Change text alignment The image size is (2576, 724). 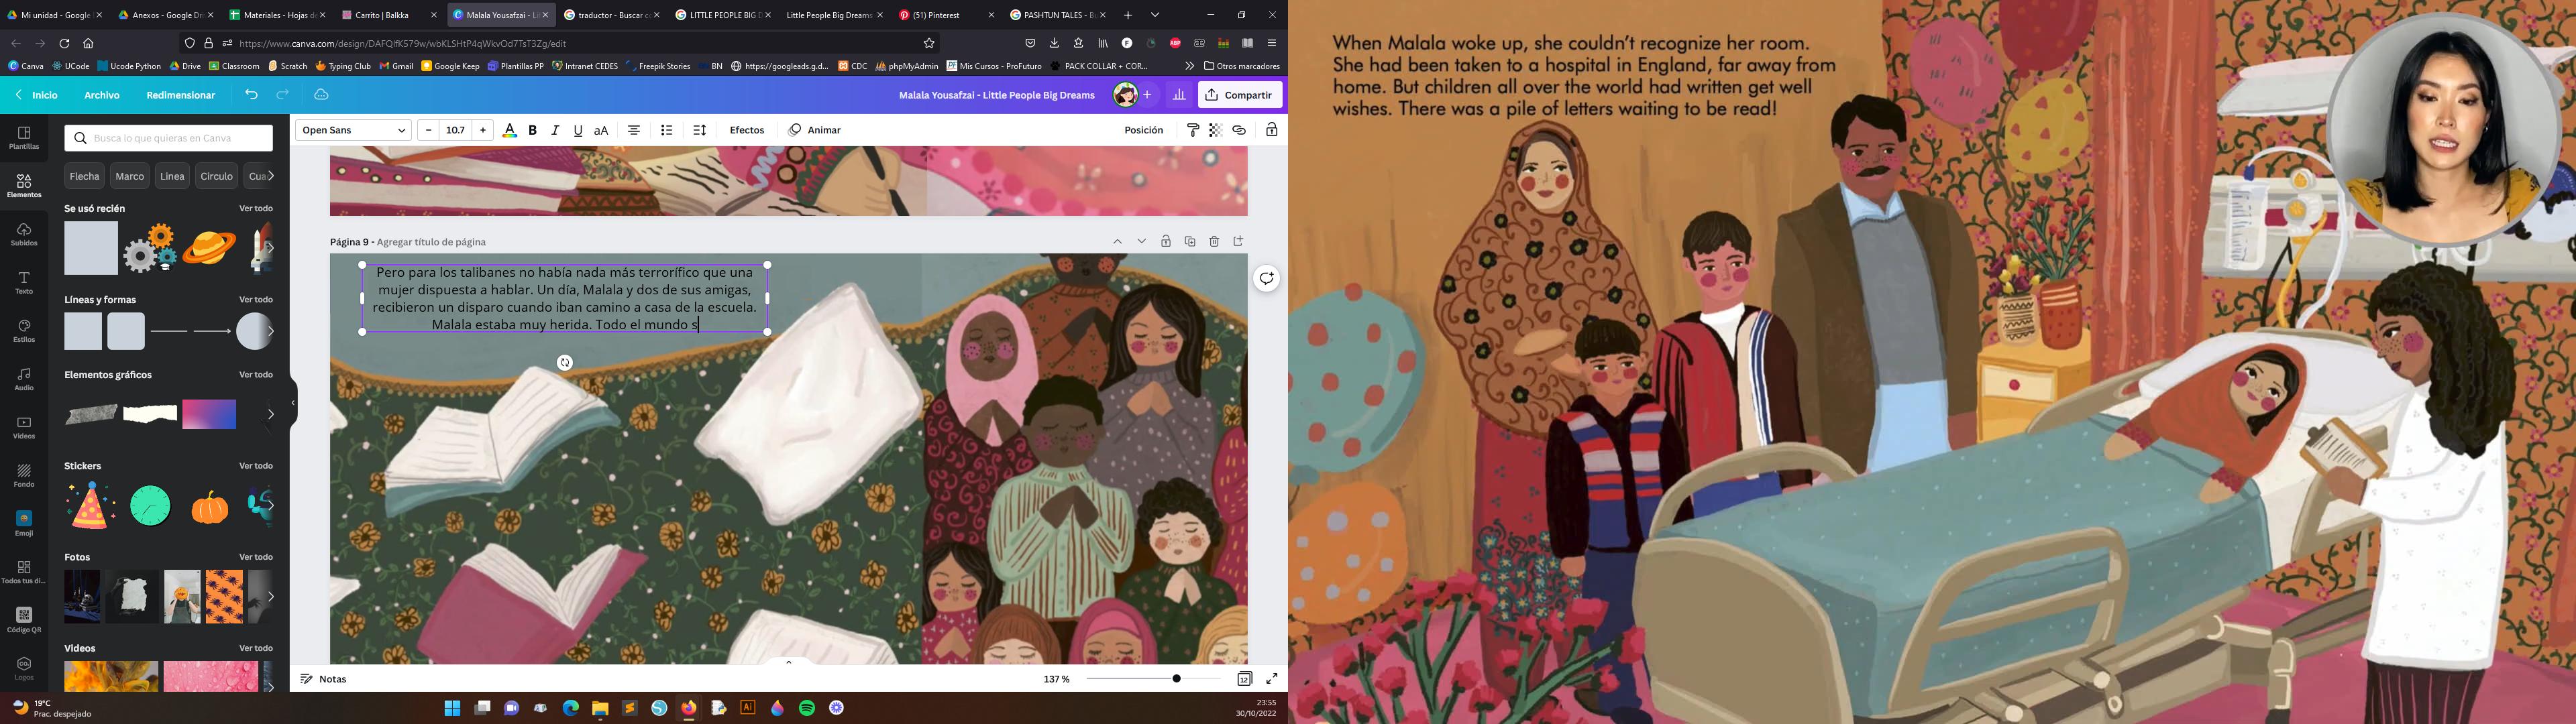click(634, 130)
